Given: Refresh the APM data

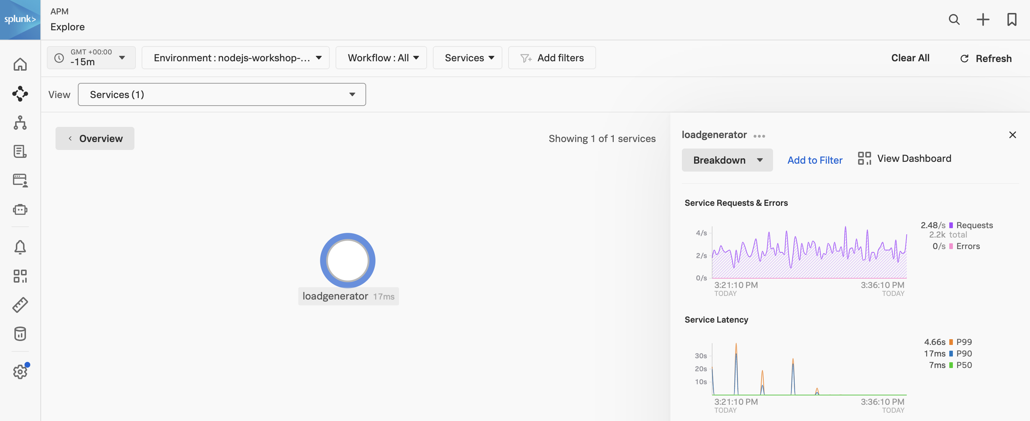Looking at the screenshot, I should click(986, 58).
